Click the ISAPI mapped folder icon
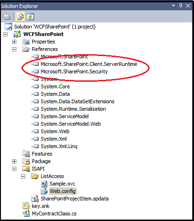This screenshot has height=221, width=194. (26, 169)
